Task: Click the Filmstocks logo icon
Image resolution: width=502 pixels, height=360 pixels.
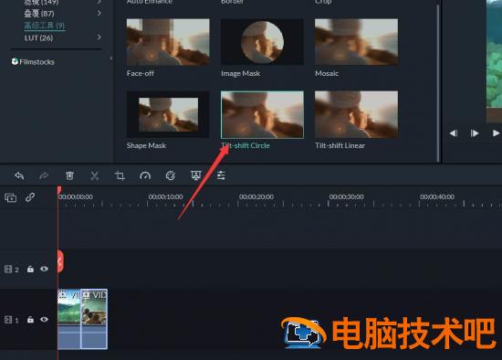Action: (x=15, y=61)
